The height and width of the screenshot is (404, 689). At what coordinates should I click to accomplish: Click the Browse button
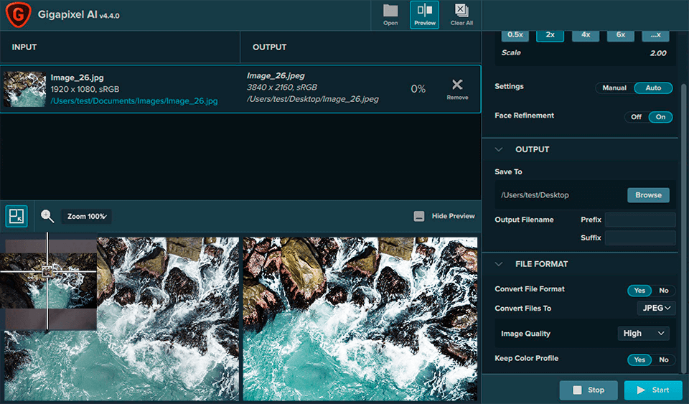648,195
